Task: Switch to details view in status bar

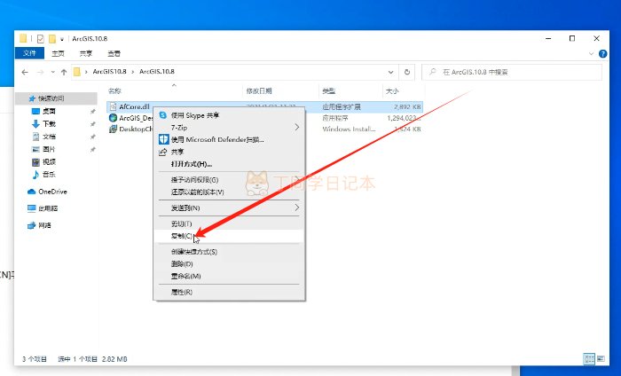Action: pos(588,358)
